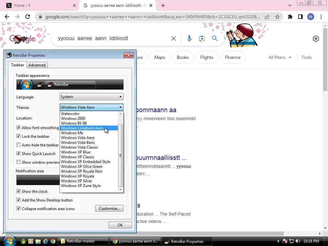
Task: Uncheck Lock the taskbar
Action: tap(18, 136)
